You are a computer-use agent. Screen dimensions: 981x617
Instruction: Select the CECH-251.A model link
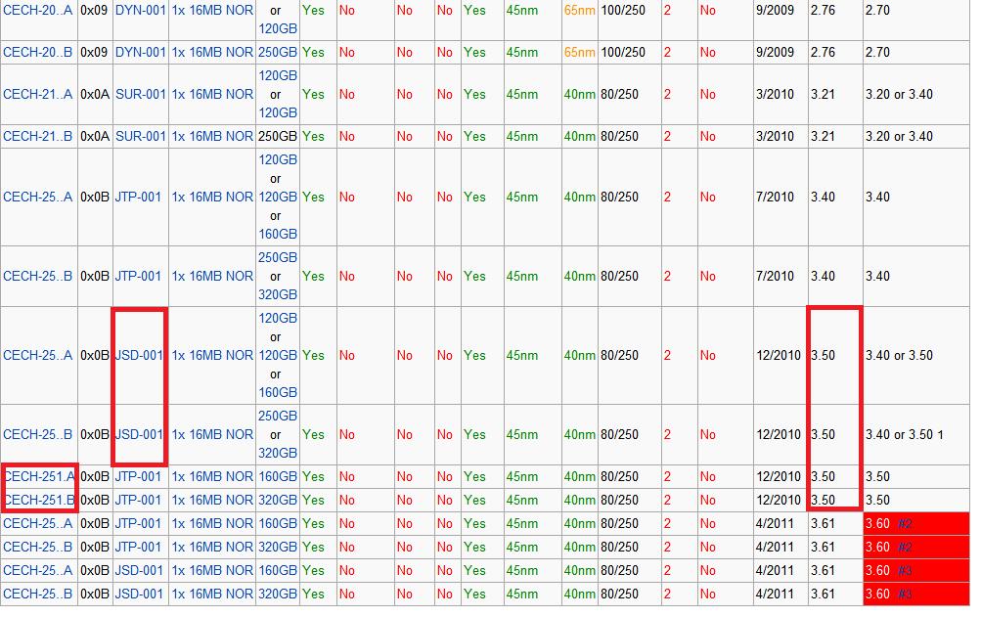[x=39, y=477]
